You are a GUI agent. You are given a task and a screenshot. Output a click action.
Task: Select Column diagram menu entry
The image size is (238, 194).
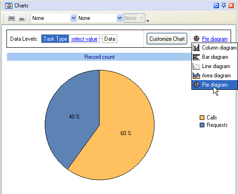(214, 48)
